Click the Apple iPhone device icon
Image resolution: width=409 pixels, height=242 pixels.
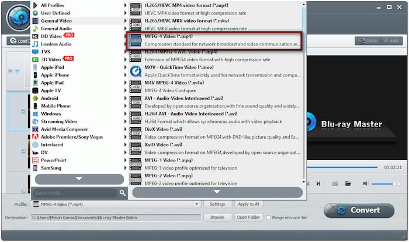(36, 75)
